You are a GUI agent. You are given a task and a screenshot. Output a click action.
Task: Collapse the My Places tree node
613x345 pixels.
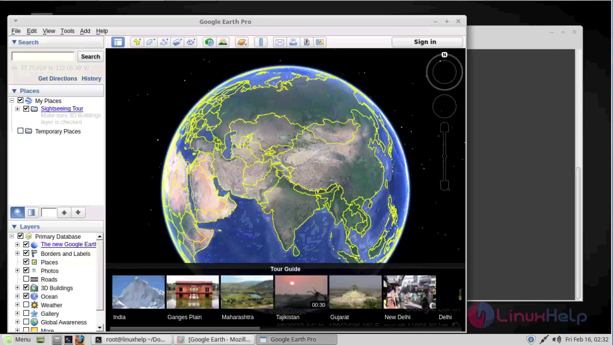tap(12, 101)
